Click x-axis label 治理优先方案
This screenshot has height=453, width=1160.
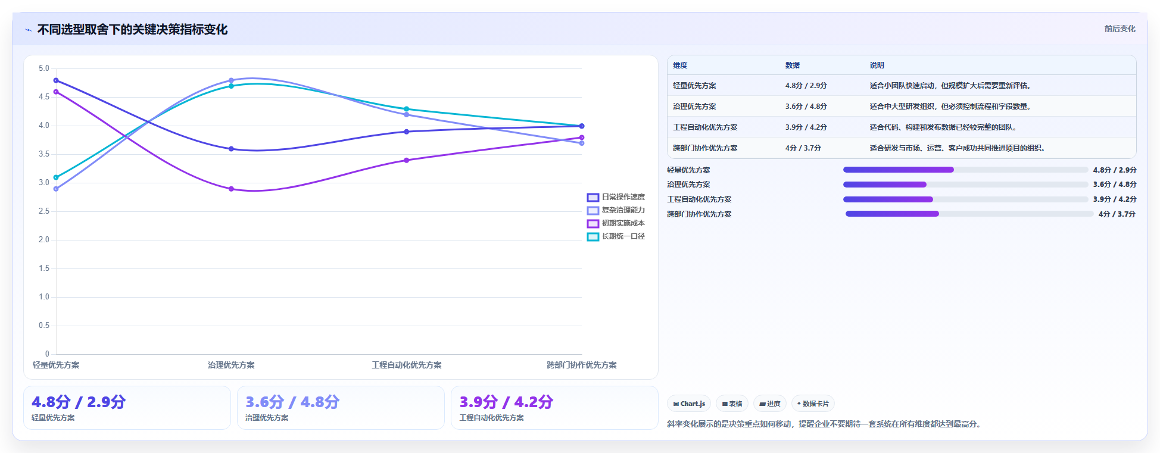231,365
